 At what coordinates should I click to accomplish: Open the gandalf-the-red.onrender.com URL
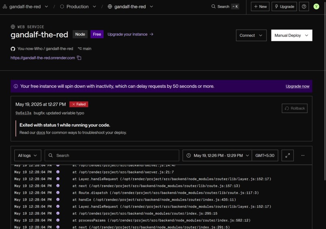(x=42, y=58)
